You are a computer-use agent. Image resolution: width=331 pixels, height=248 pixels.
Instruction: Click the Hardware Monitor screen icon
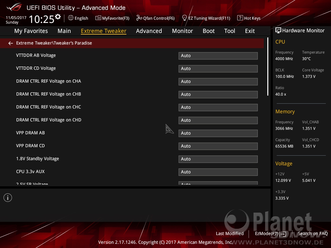coord(278,30)
